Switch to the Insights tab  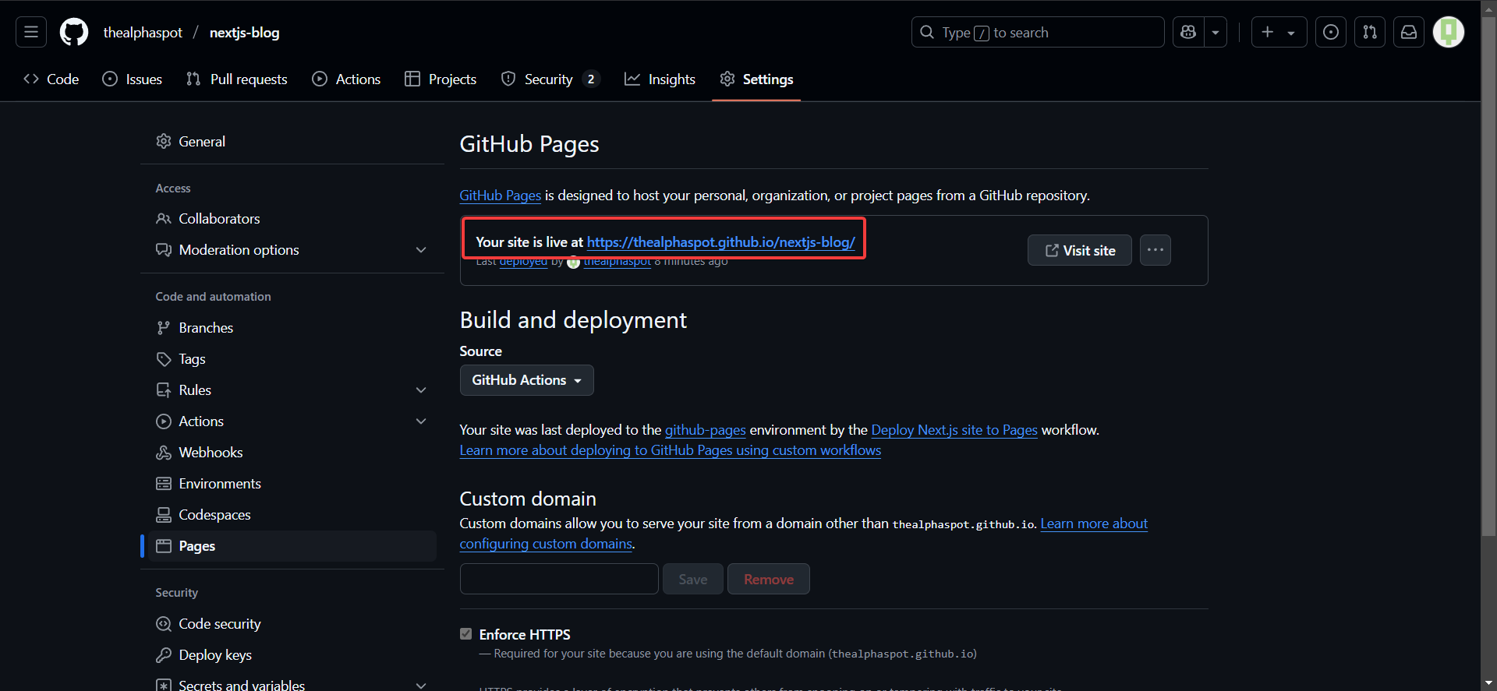coord(660,79)
